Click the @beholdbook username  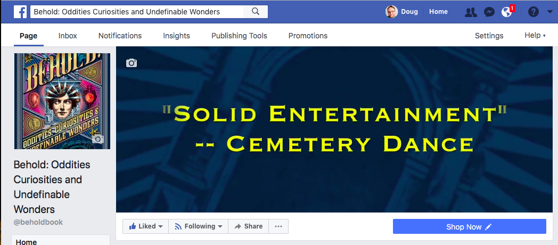tap(38, 222)
